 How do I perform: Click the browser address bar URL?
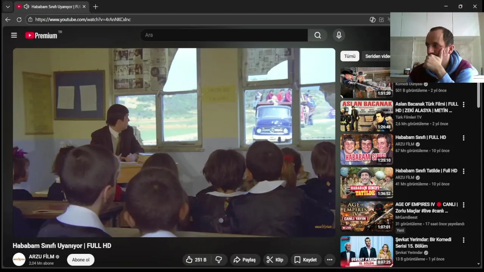(83, 19)
